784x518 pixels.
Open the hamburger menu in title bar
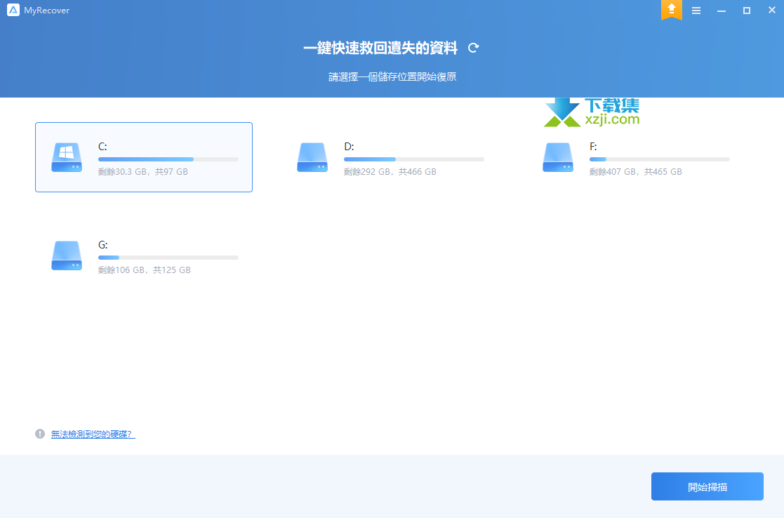pyautogui.click(x=696, y=11)
